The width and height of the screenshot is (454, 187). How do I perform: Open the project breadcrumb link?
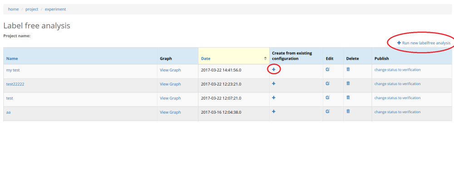tap(32, 9)
